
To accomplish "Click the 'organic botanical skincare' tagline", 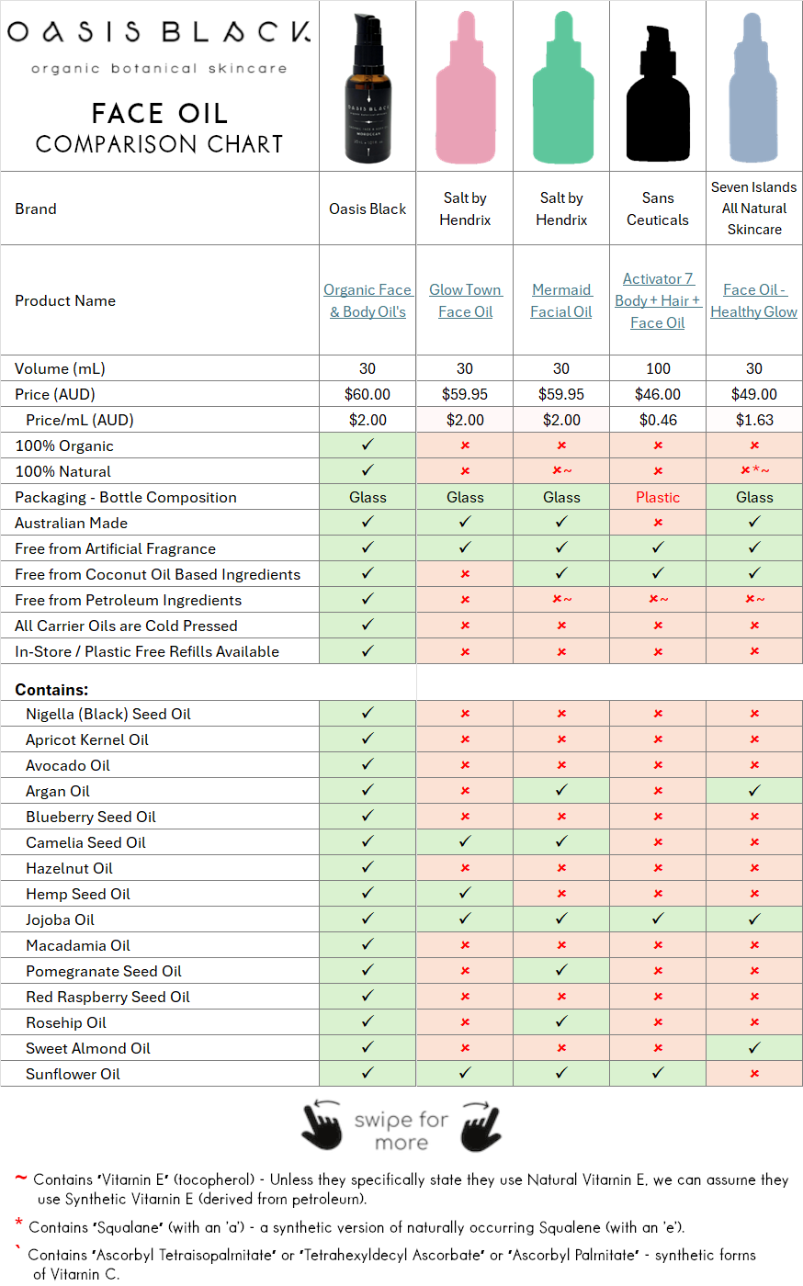I will tap(159, 69).
